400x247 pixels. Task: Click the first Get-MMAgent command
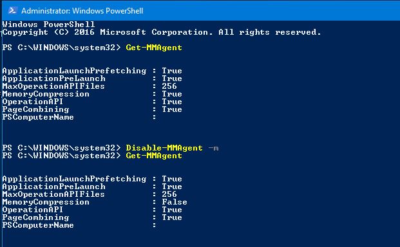tap(154, 48)
